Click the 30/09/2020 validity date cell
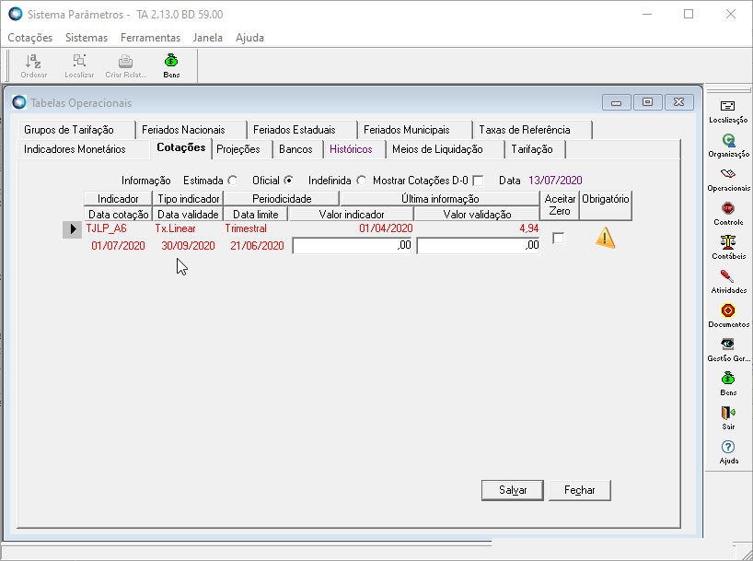Viewport: 753px width, 561px height. [x=188, y=246]
